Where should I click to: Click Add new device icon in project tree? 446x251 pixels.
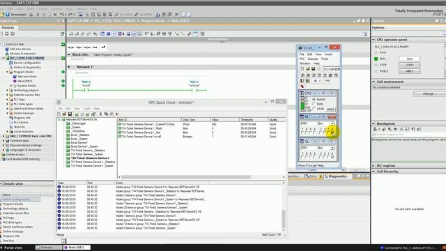pos(7,49)
